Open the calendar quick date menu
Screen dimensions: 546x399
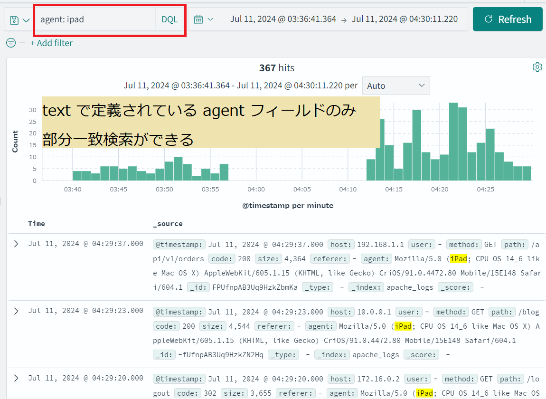pos(204,19)
